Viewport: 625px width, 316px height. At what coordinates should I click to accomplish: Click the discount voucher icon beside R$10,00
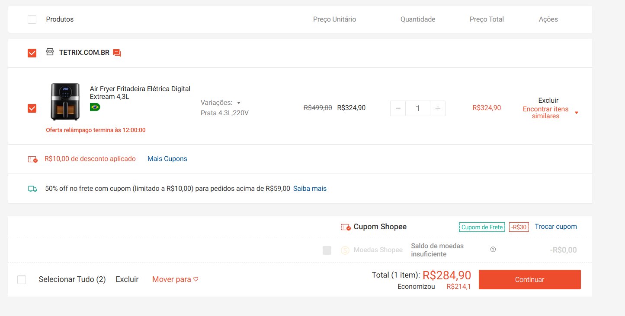[33, 159]
